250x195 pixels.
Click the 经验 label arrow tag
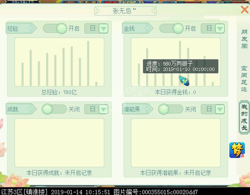(x=22, y=28)
